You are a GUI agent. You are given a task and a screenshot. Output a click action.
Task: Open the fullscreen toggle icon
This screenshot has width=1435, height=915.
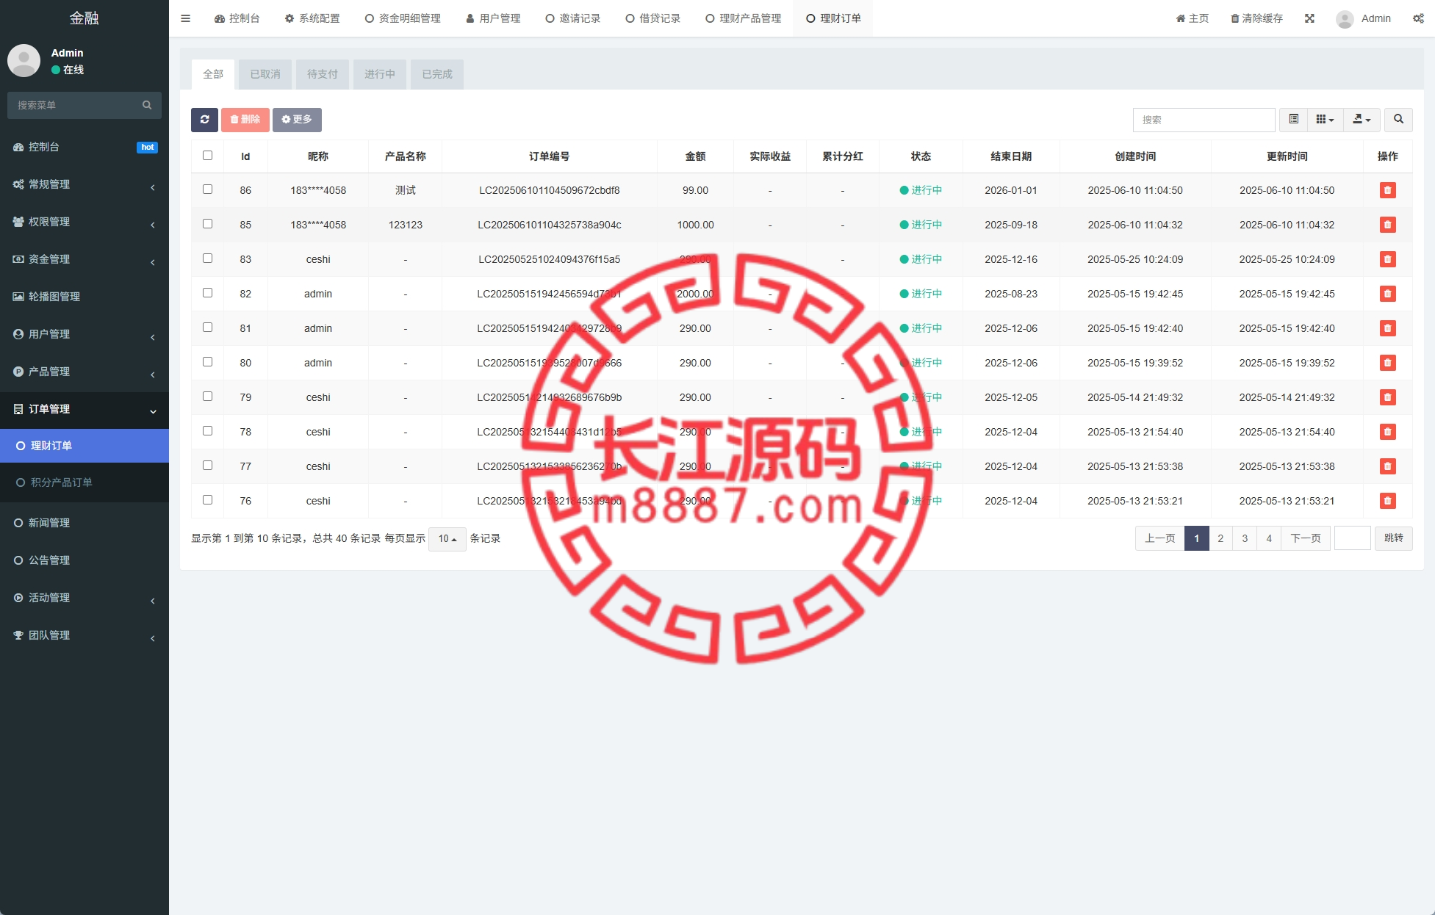(x=1309, y=18)
